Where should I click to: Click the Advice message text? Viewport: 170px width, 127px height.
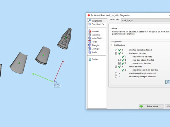(x=141, y=33)
